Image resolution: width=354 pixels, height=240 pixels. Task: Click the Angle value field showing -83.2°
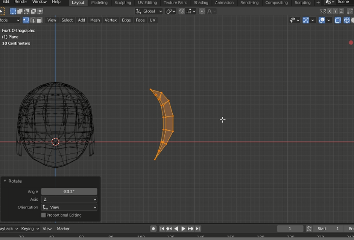coord(69,191)
